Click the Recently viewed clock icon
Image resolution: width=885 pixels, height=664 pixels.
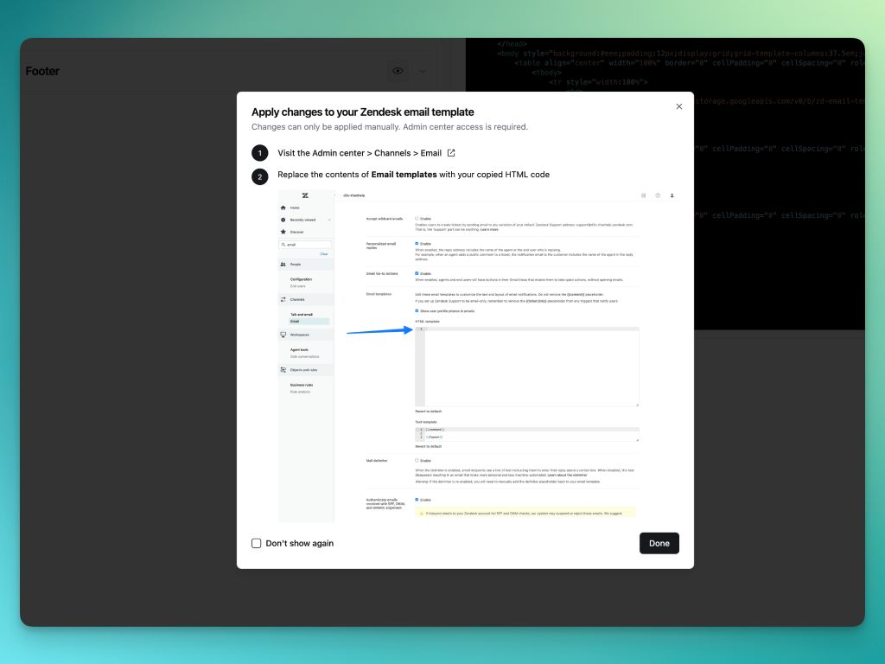(283, 220)
